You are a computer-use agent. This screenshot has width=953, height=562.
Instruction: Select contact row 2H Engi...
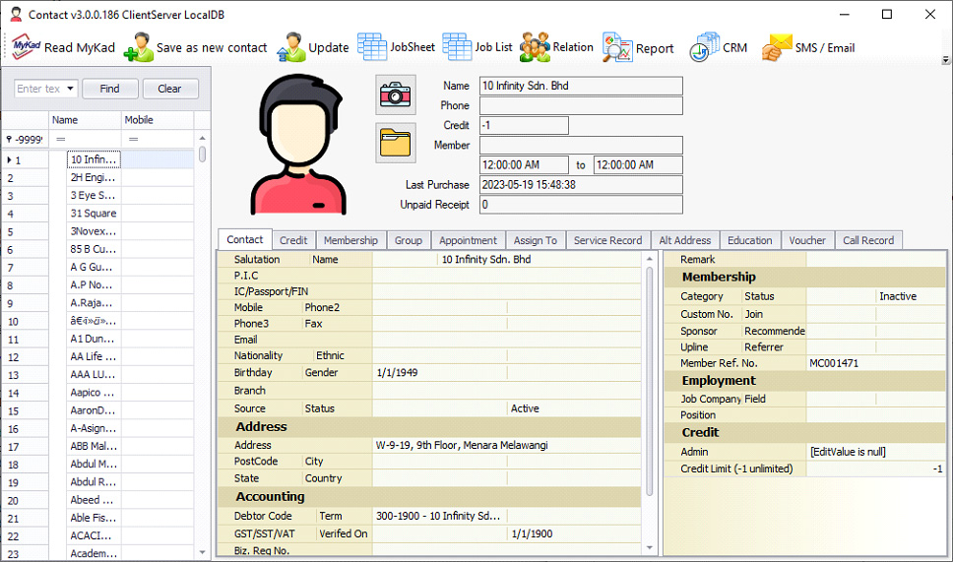94,177
